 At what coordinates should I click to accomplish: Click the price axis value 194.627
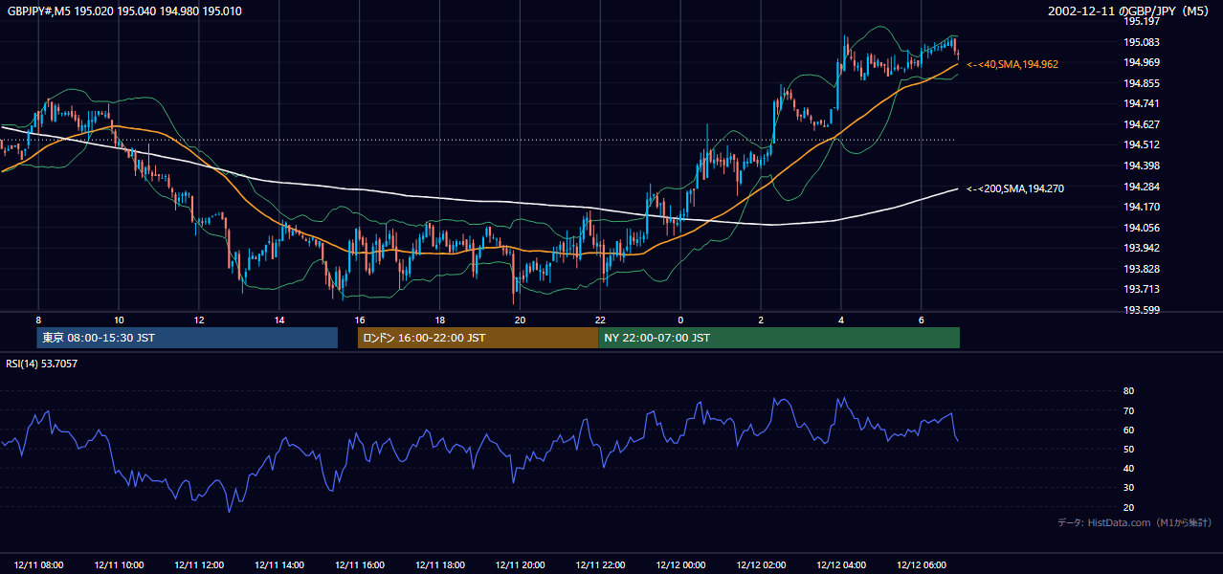(1141, 124)
